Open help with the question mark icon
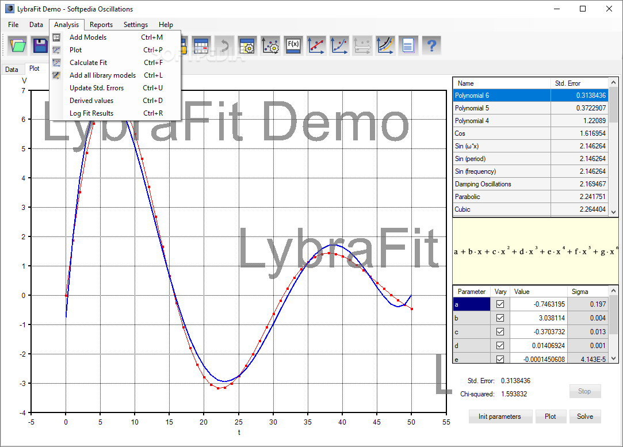This screenshot has width=623, height=447. coord(431,45)
